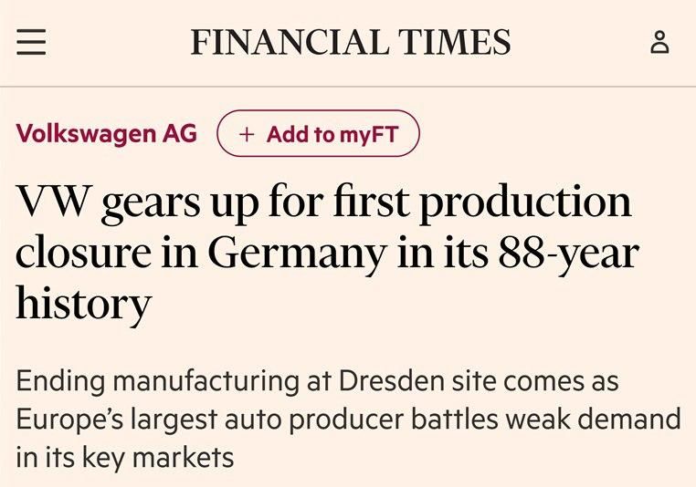Screen dimensions: 696x487
Task: Click the Financial Times masthead logo
Action: click(350, 43)
